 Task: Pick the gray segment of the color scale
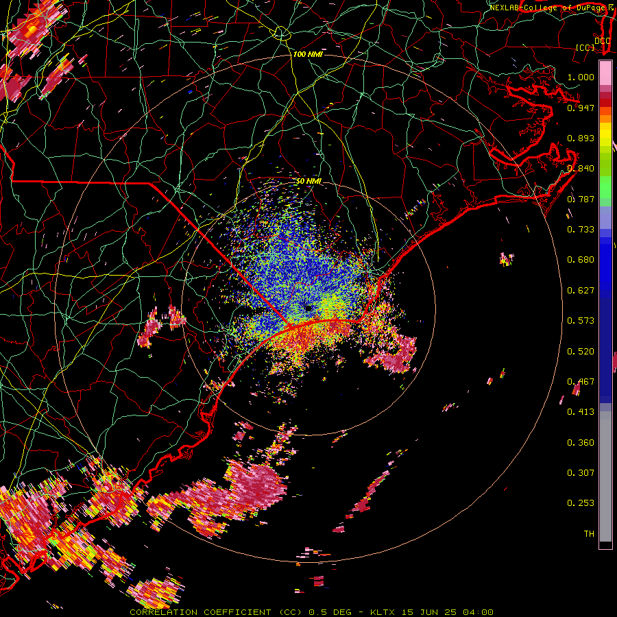(x=605, y=476)
